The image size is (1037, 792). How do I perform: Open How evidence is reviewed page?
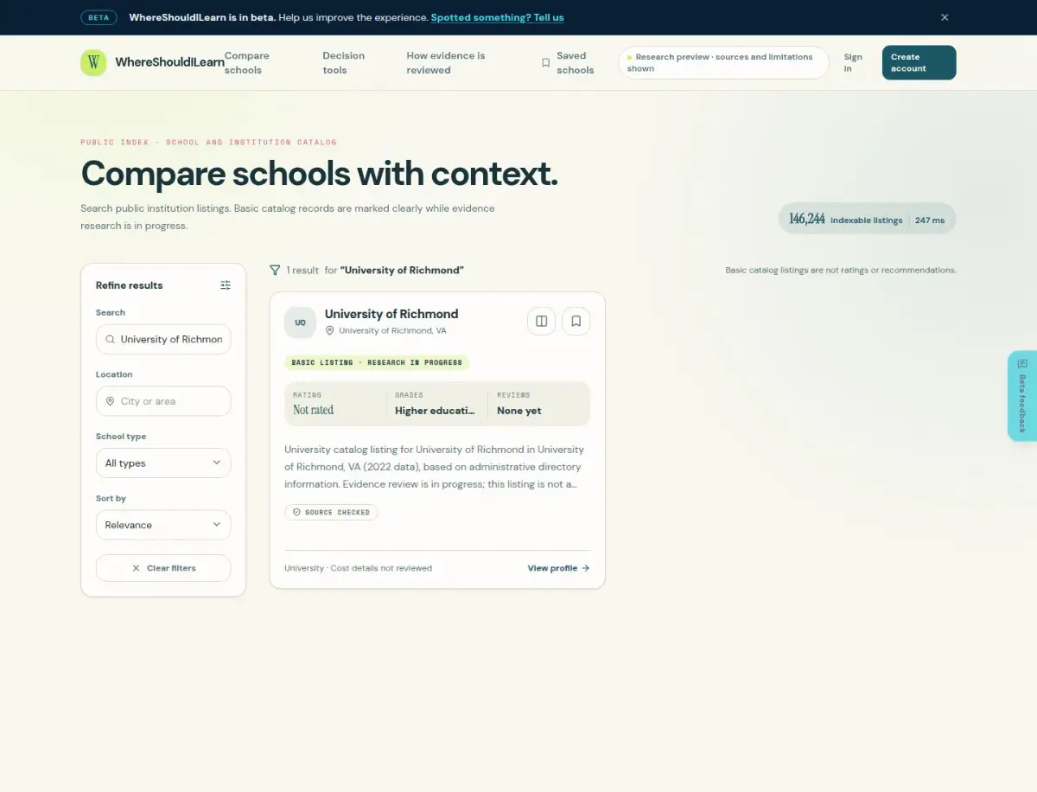click(x=446, y=62)
